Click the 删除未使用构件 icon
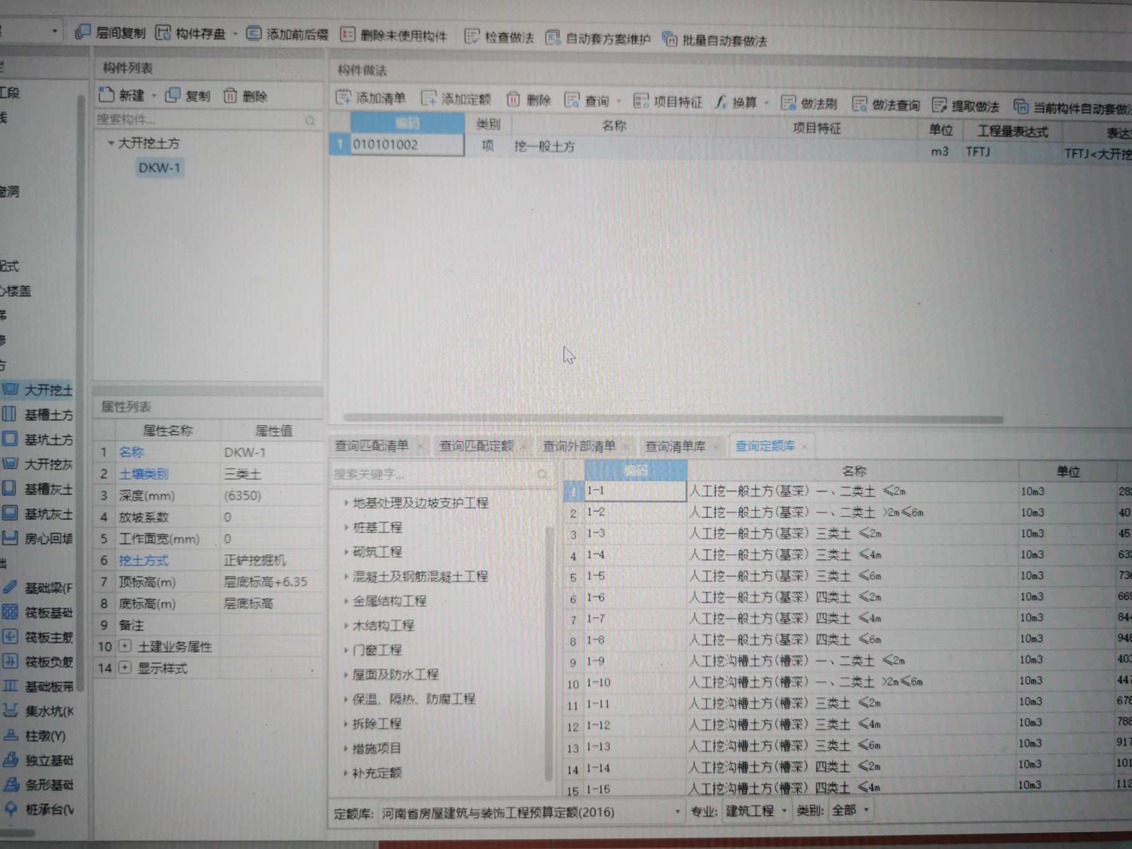 (x=348, y=34)
